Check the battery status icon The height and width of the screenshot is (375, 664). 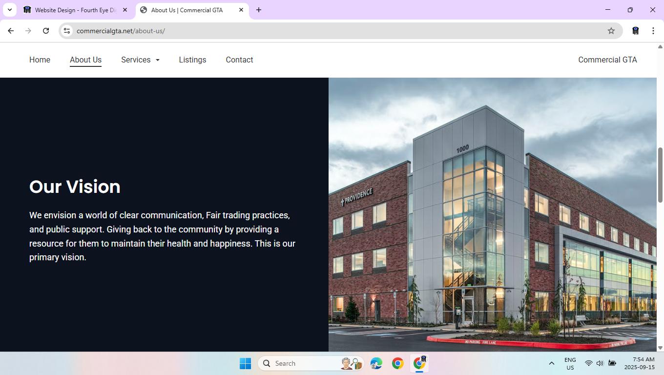pyautogui.click(x=612, y=363)
